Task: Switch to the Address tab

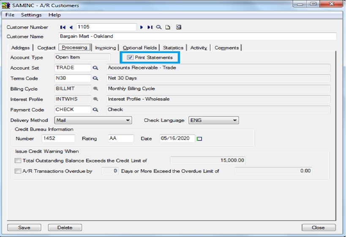Action: [20, 48]
